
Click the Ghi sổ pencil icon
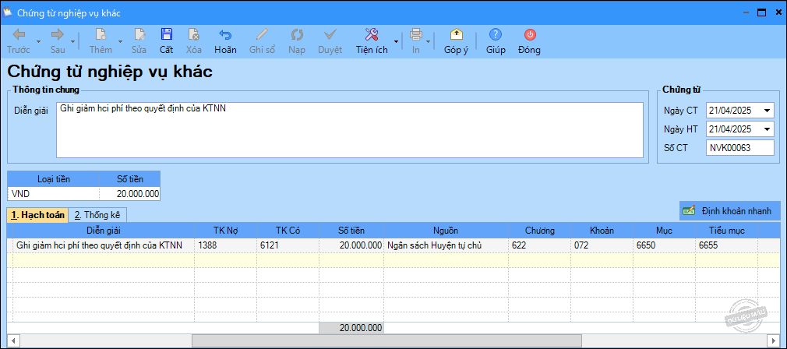point(262,34)
